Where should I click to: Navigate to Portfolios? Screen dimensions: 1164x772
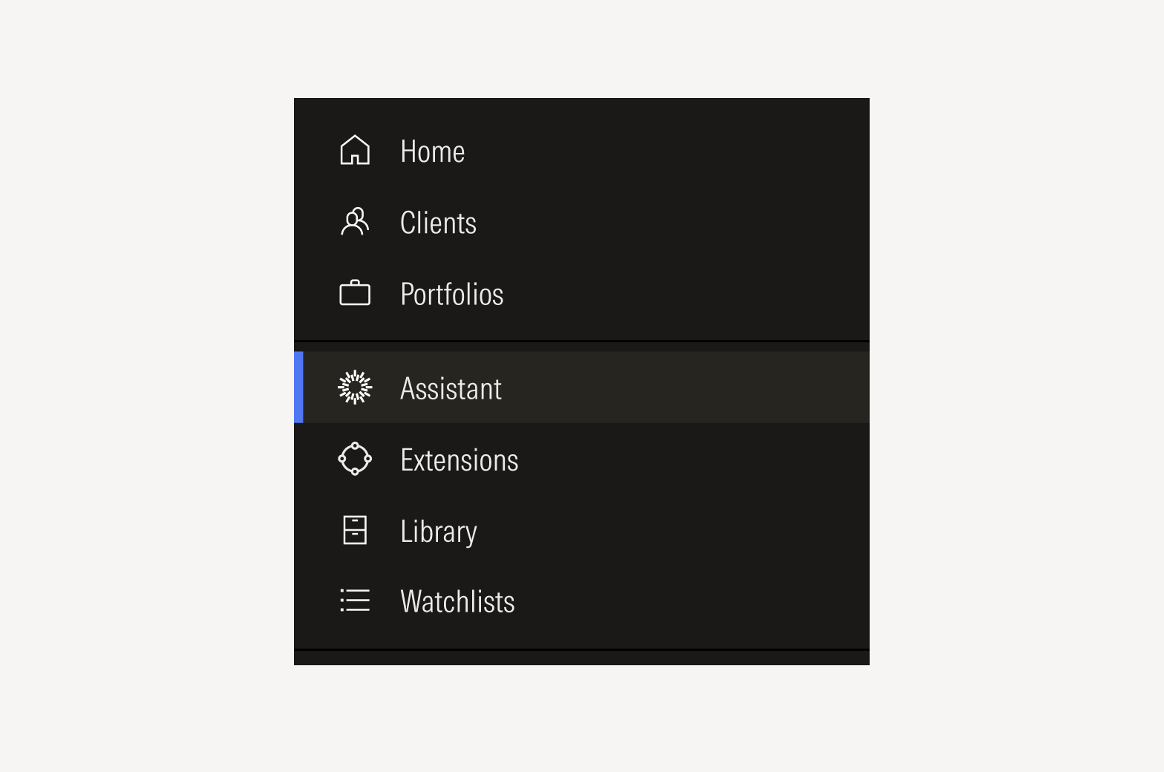[452, 293]
